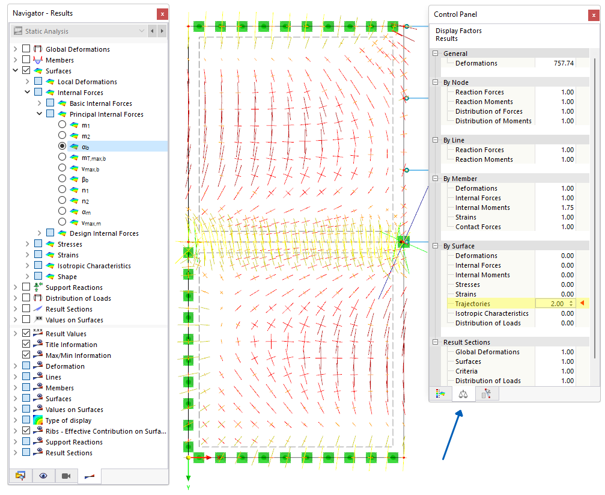Enable the Global Deformations checkbox
This screenshot has height=495, width=605.
26,49
